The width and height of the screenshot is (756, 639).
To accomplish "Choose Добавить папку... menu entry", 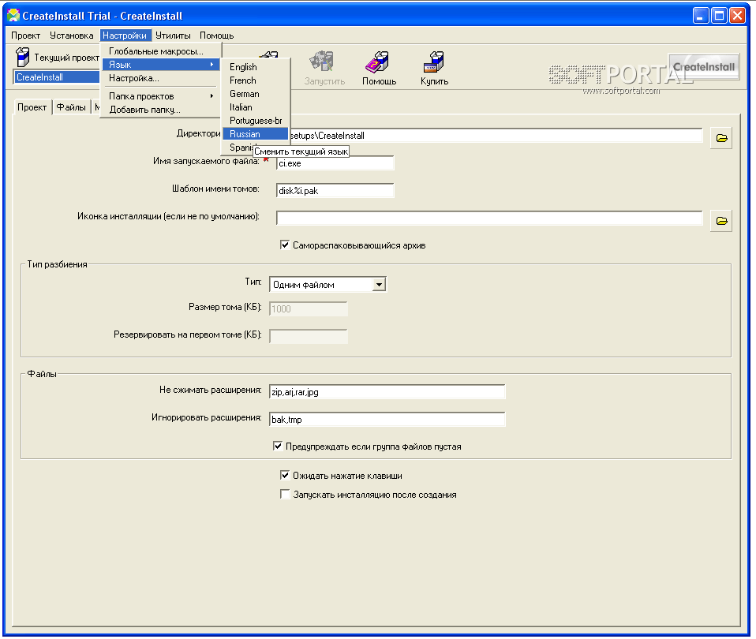I will (161, 110).
